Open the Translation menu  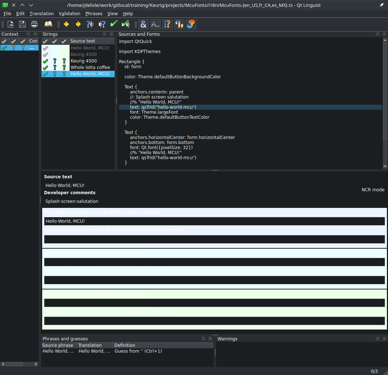point(41,14)
